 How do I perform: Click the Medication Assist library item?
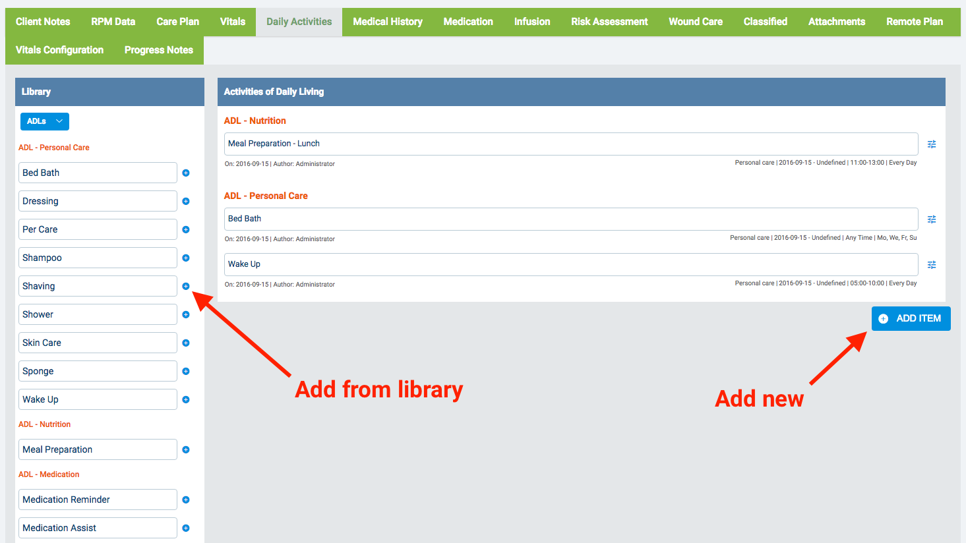[98, 528]
